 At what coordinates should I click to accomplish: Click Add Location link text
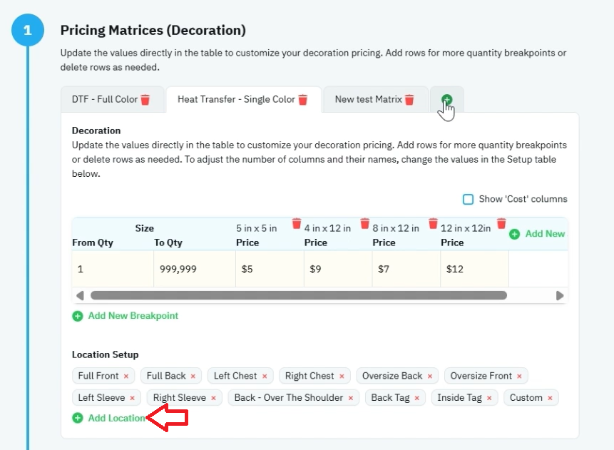click(117, 419)
